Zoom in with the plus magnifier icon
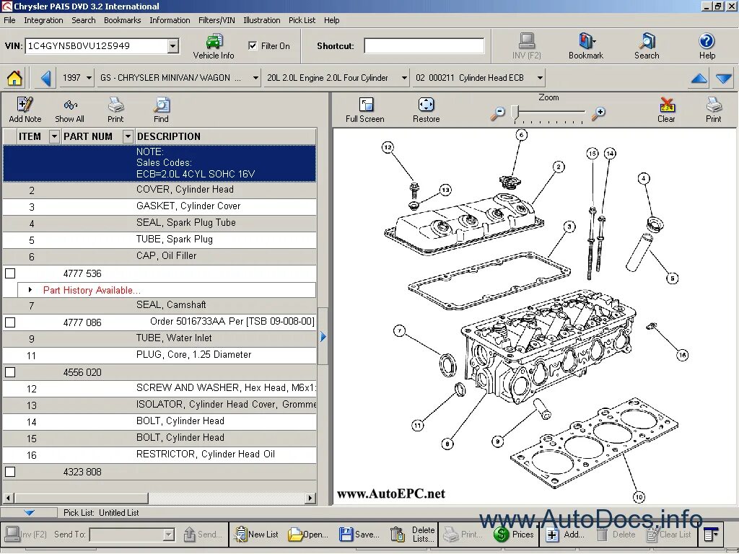Viewport: 739px width, 554px height. [598, 113]
